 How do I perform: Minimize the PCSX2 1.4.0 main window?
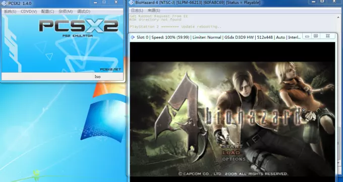click(x=95, y=3)
